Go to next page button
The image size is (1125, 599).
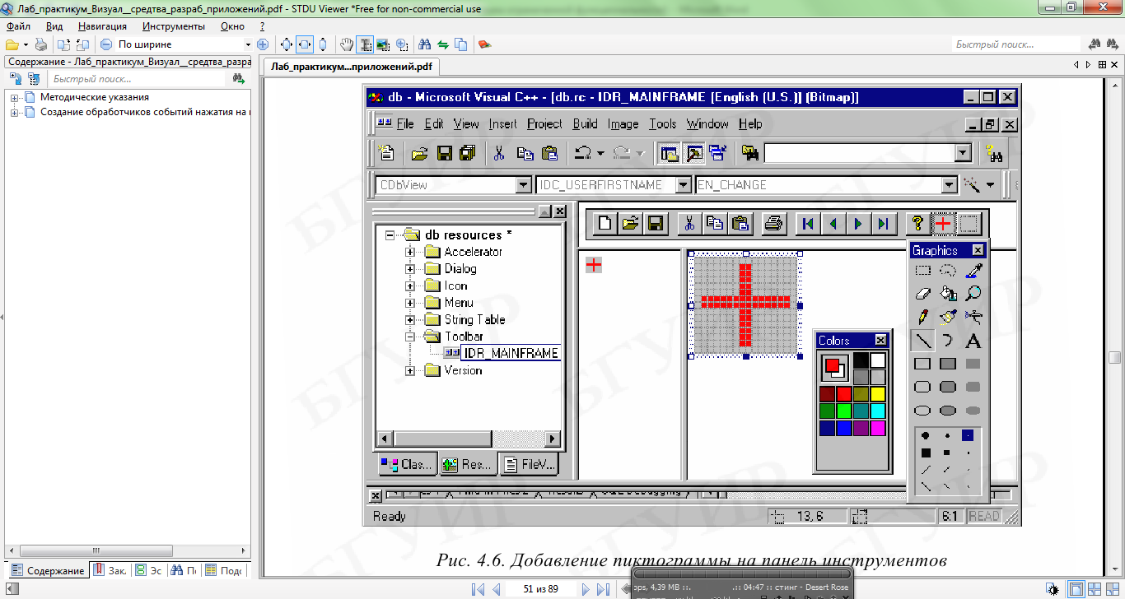586,589
